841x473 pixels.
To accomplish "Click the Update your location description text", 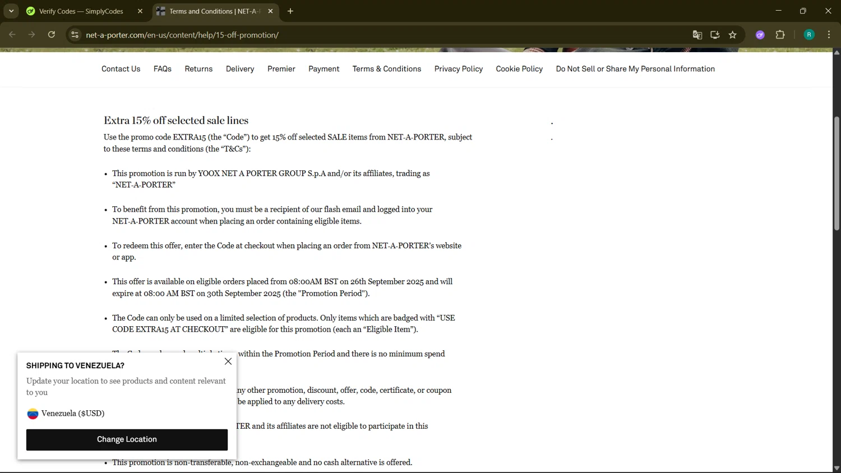I will coord(126,387).
